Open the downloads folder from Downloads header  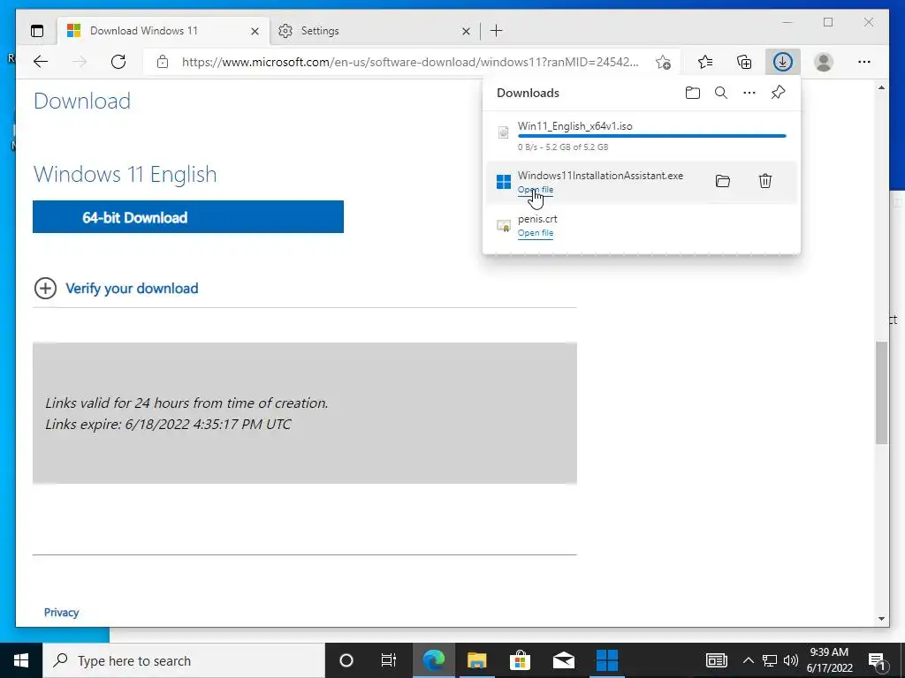pos(693,93)
